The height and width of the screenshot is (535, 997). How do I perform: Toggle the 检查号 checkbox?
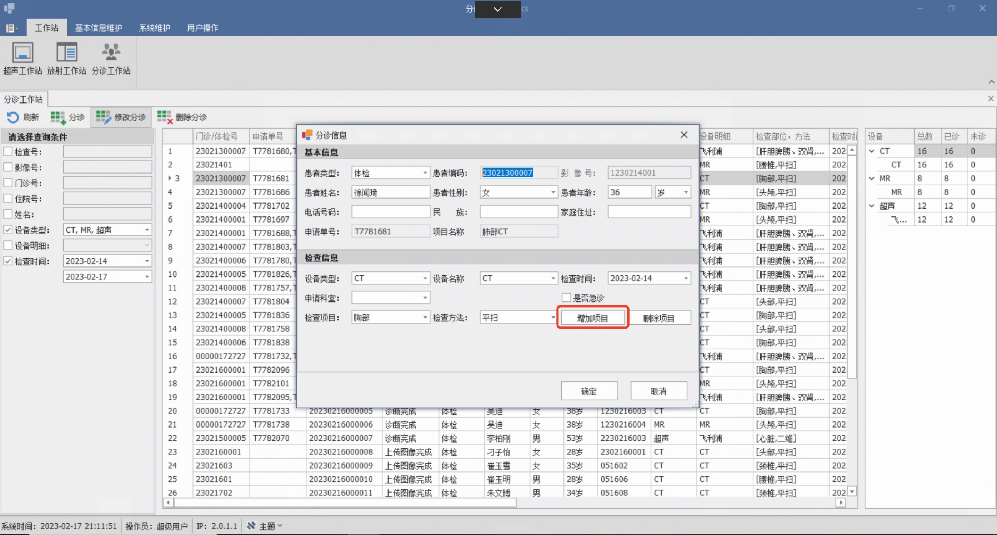(x=8, y=151)
